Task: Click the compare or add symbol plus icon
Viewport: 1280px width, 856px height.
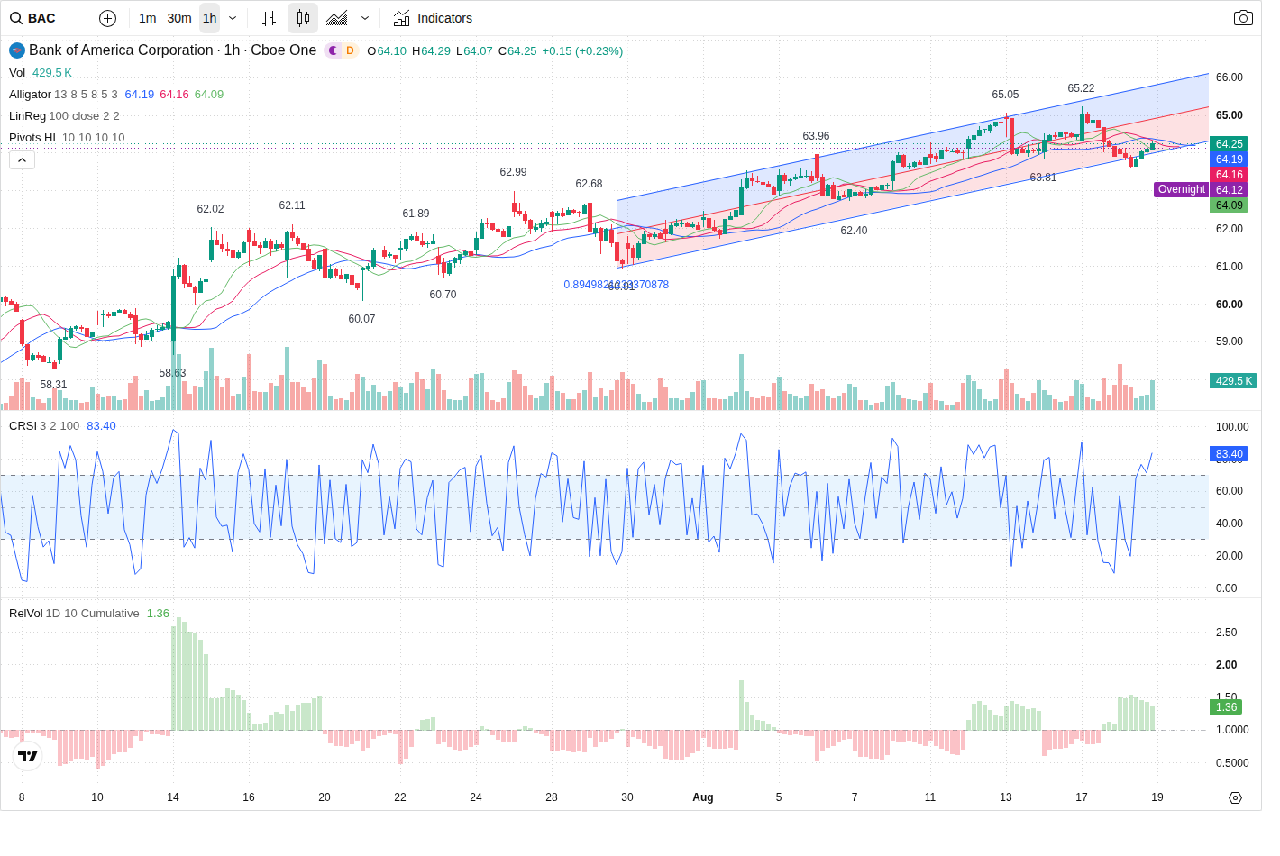Action: pos(107,18)
